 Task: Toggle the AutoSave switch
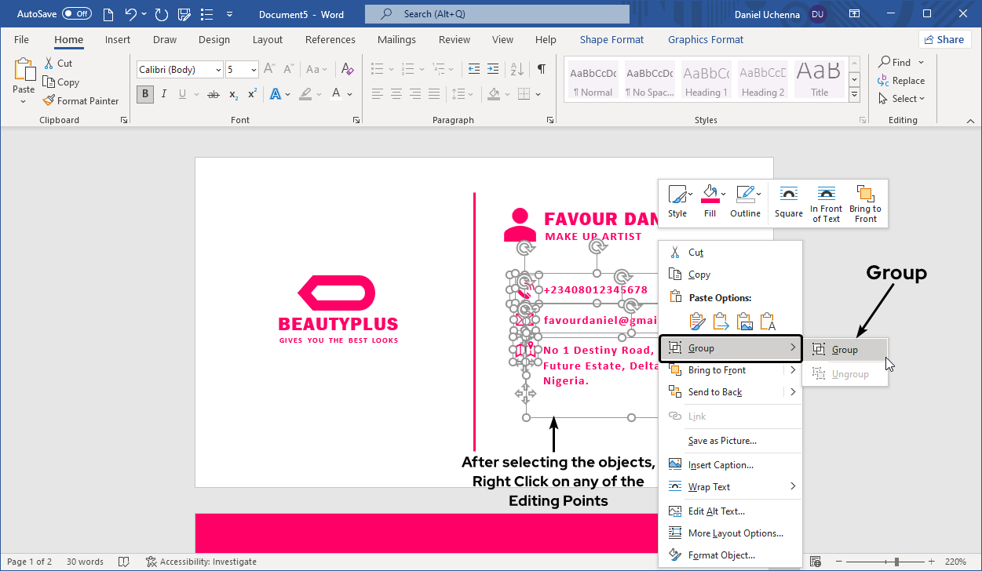77,14
